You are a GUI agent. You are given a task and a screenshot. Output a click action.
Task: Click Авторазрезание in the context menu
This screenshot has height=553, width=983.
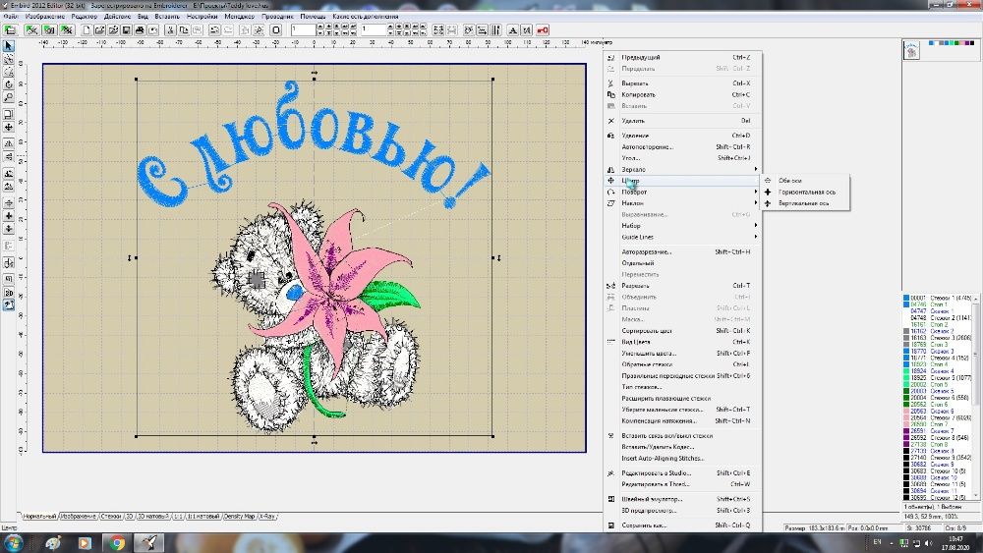click(682, 251)
